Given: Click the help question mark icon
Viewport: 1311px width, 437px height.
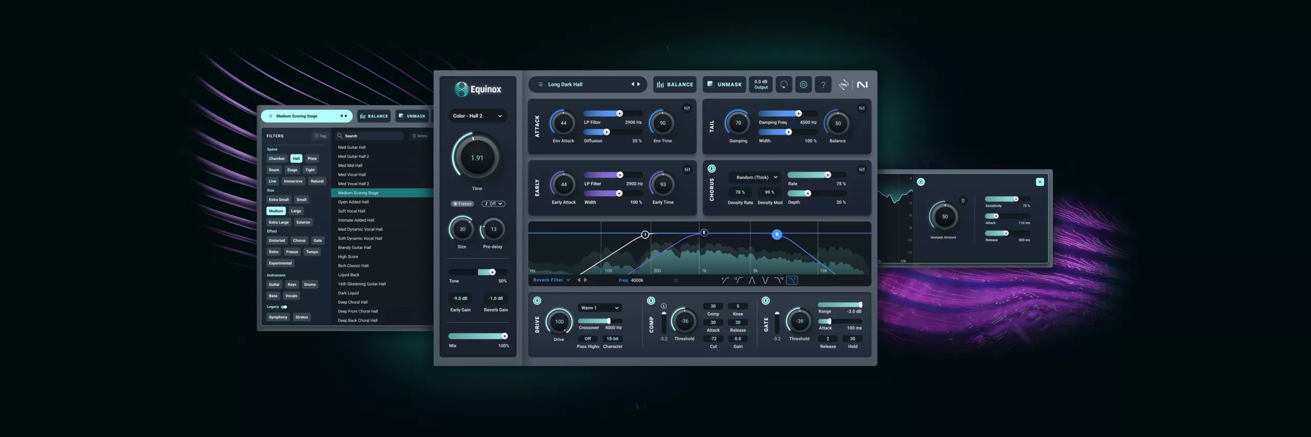Looking at the screenshot, I should pyautogui.click(x=823, y=85).
